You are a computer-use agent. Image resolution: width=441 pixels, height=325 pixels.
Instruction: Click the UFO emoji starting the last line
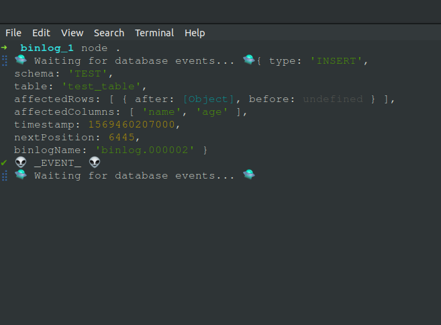[21, 175]
